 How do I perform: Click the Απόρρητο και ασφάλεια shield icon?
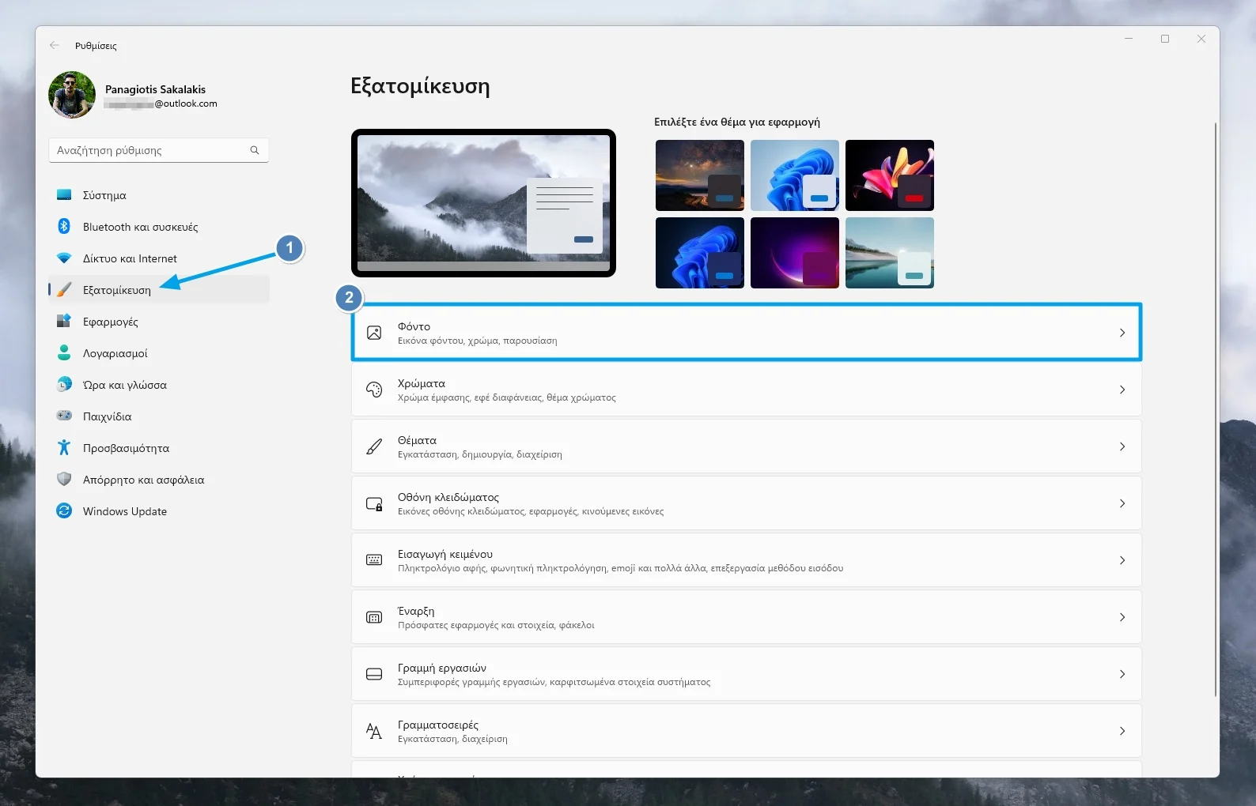(64, 480)
